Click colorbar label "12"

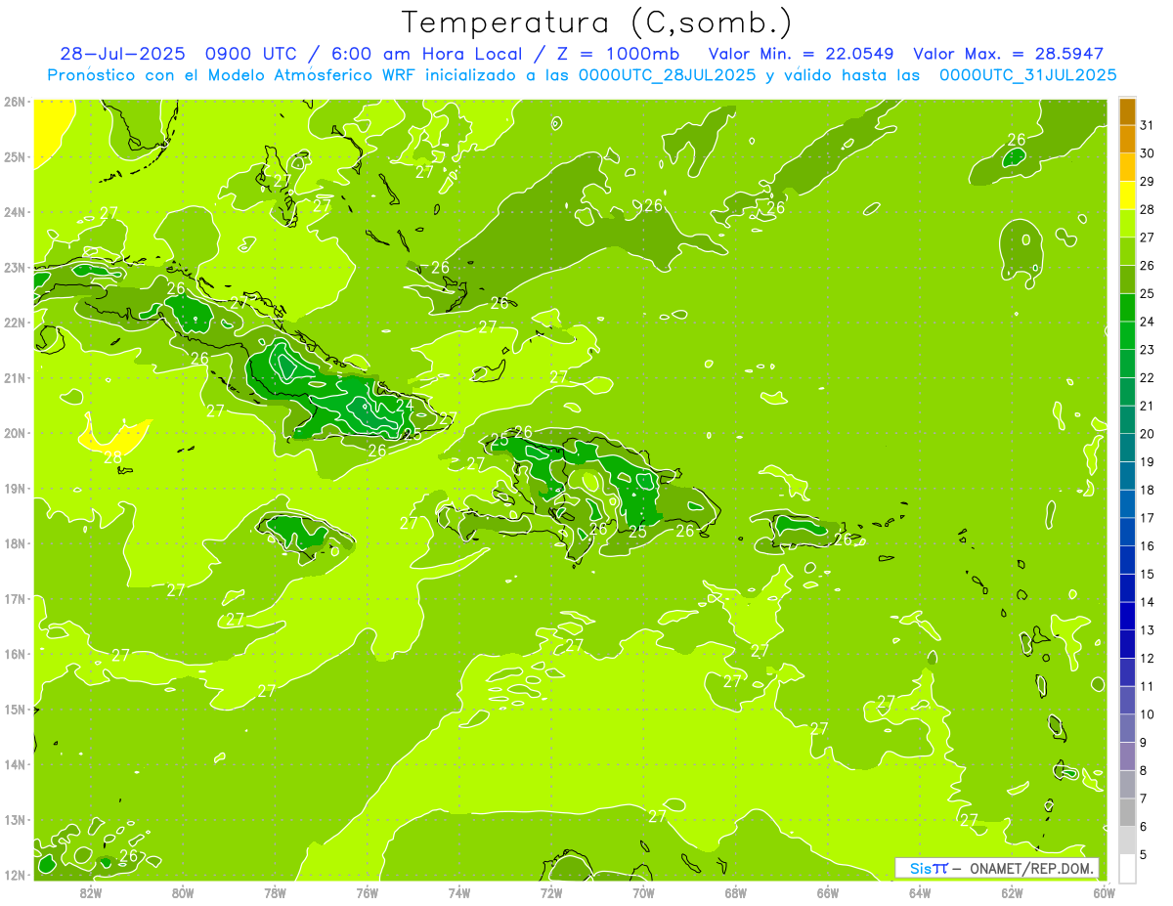coord(1148,658)
